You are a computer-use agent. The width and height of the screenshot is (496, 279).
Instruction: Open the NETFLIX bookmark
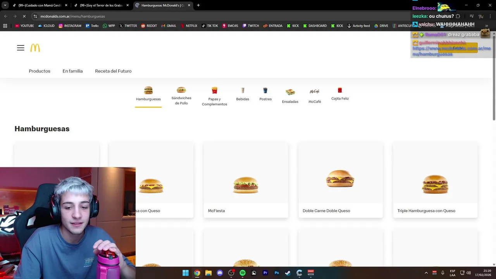click(189, 26)
